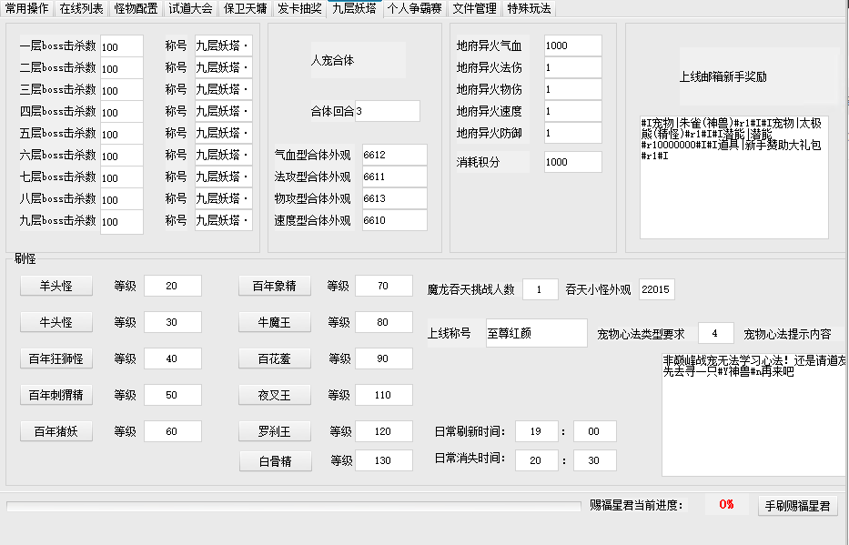Click the 赐福星君 progress bar

pyautogui.click(x=294, y=506)
